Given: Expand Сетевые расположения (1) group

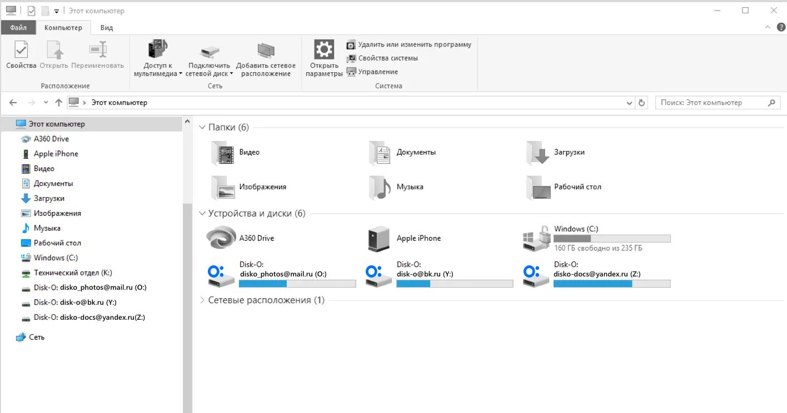Looking at the screenshot, I should [202, 300].
